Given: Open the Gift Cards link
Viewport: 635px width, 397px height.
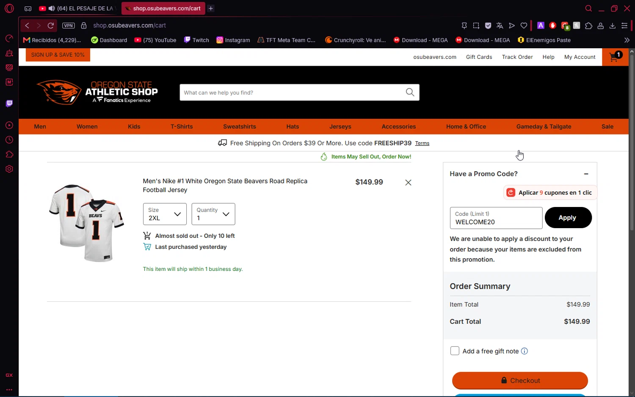Looking at the screenshot, I should [x=479, y=57].
